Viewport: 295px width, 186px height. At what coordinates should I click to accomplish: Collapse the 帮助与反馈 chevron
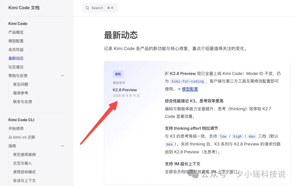point(62,76)
